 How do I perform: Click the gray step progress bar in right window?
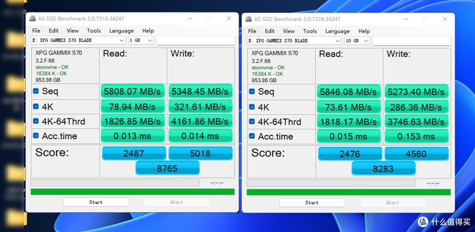point(331,183)
